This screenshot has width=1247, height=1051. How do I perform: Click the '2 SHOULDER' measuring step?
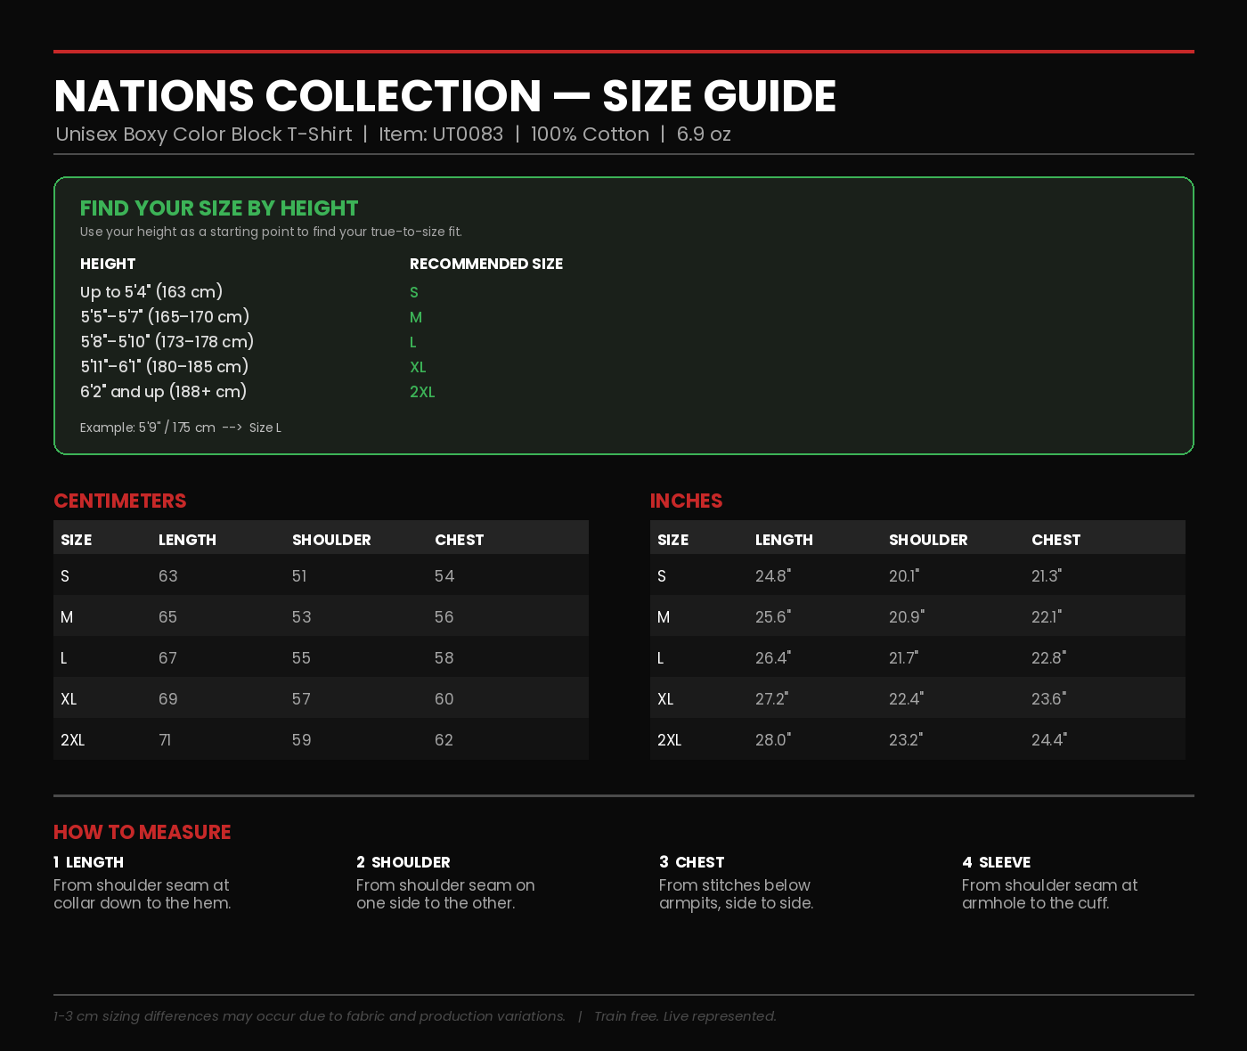point(403,862)
